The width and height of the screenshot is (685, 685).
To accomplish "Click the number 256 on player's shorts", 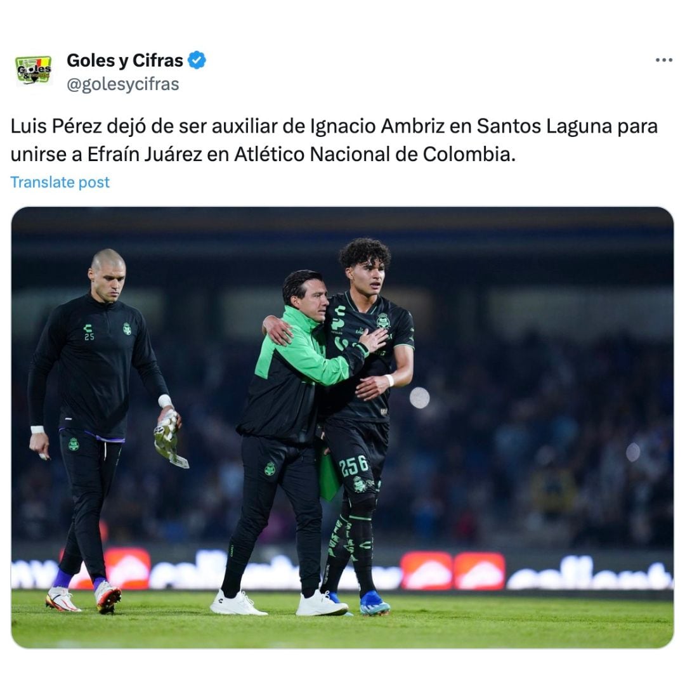I will [x=354, y=466].
